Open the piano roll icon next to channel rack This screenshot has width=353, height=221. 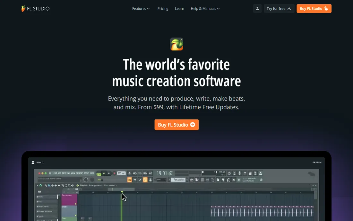tap(197, 180)
